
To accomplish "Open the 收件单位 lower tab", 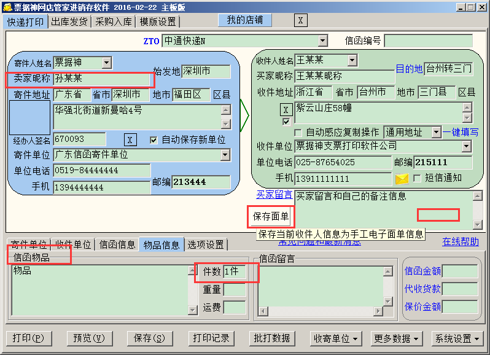I will 73,244.
